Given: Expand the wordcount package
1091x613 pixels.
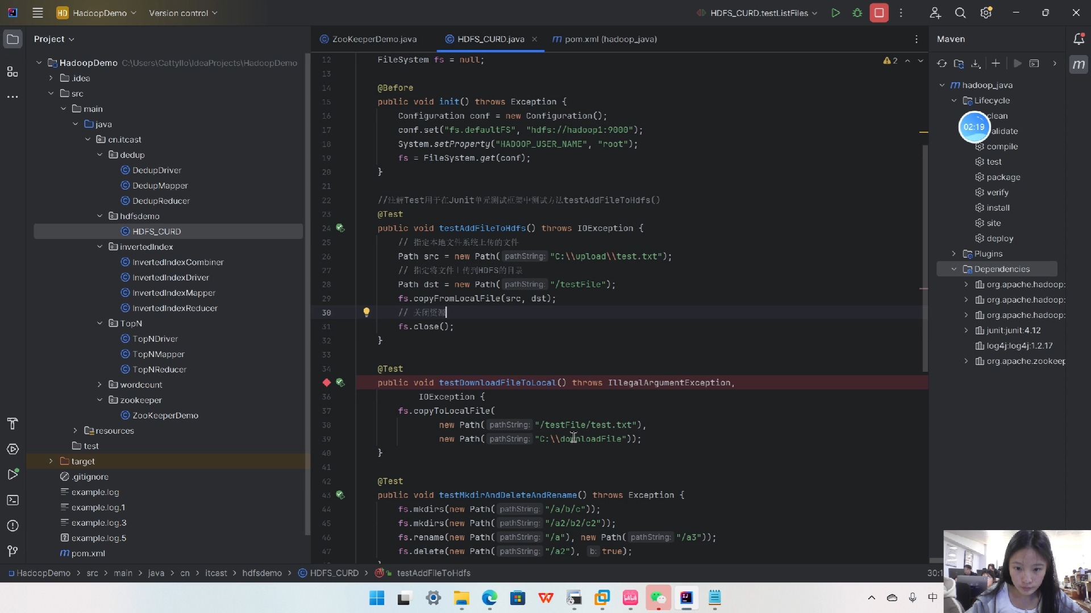Looking at the screenshot, I should click(99, 385).
